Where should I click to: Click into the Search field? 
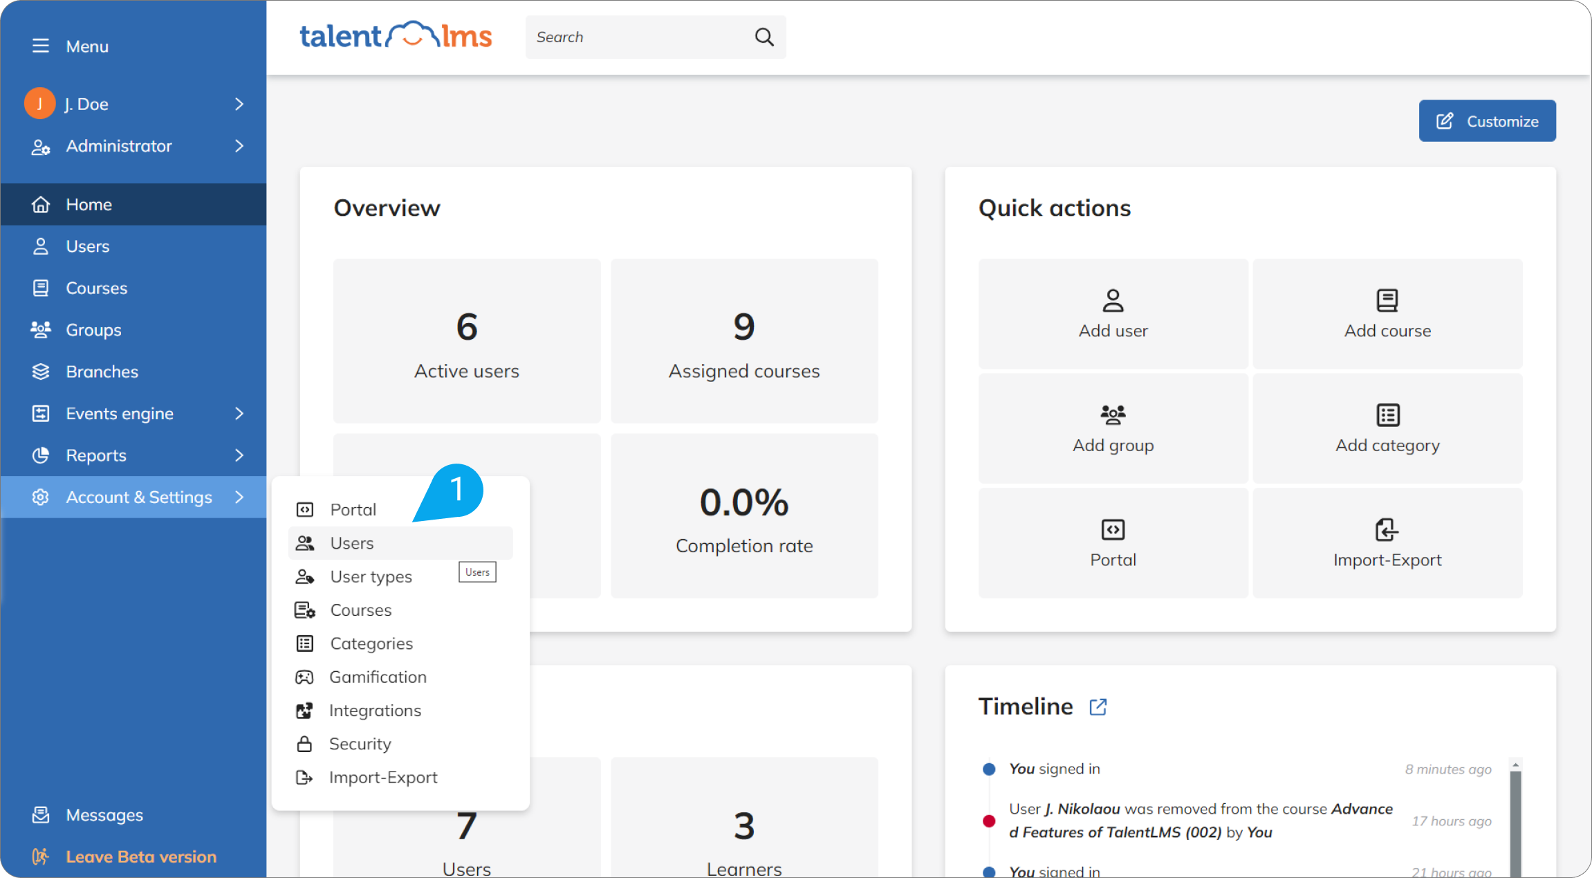[656, 37]
